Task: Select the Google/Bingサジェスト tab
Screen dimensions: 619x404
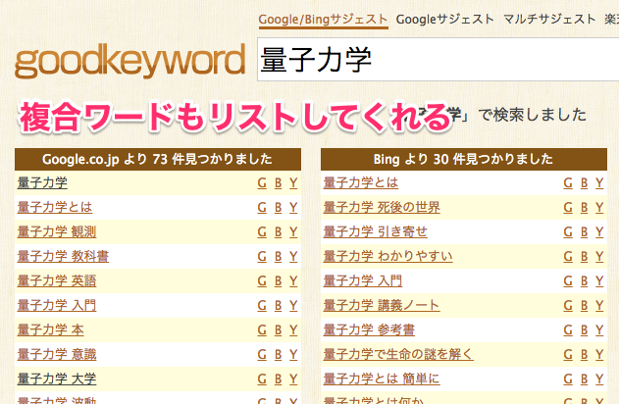Action: pos(323,19)
